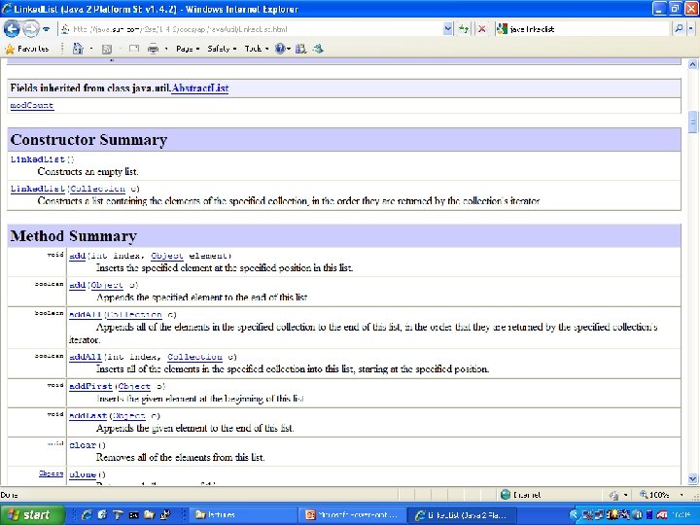Click the vertical scrollbar up arrow
Image resolution: width=700 pixels, height=525 pixels.
[692, 64]
